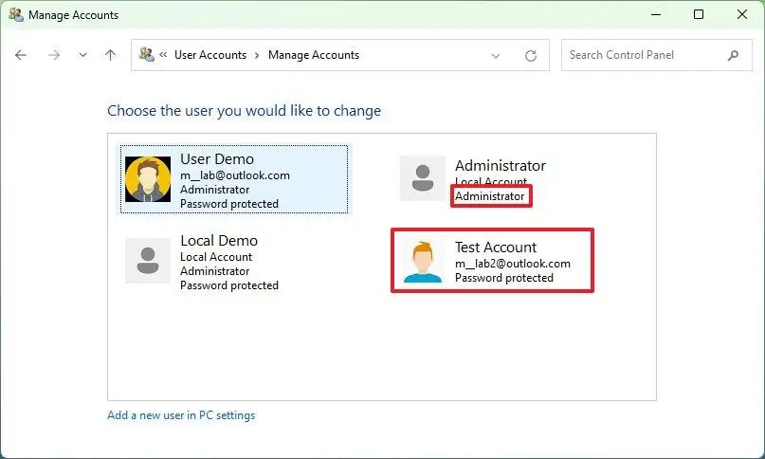Viewport: 765px width, 459px height.
Task: Select the Local Demo account avatar
Action: pyautogui.click(x=148, y=260)
